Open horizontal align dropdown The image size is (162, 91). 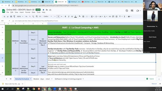point(92,16)
